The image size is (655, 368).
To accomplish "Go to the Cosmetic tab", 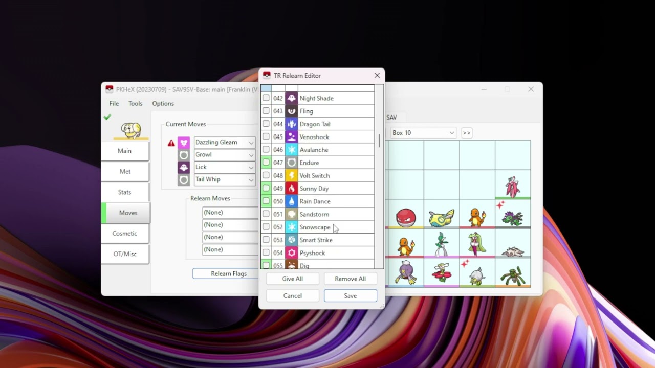I will pos(125,233).
